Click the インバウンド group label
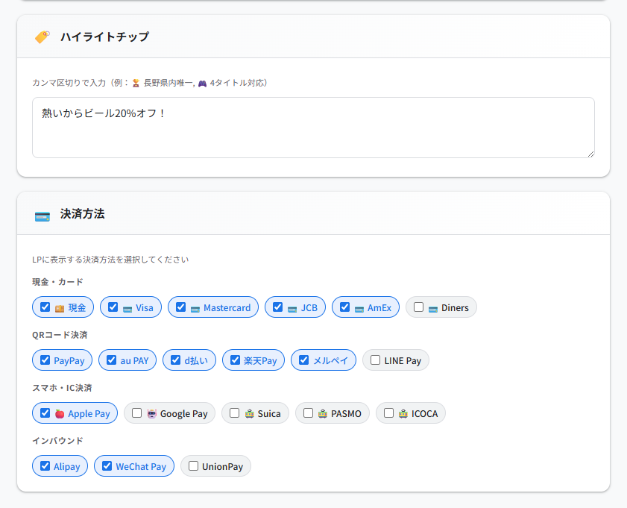This screenshot has height=508, width=627. (57, 441)
